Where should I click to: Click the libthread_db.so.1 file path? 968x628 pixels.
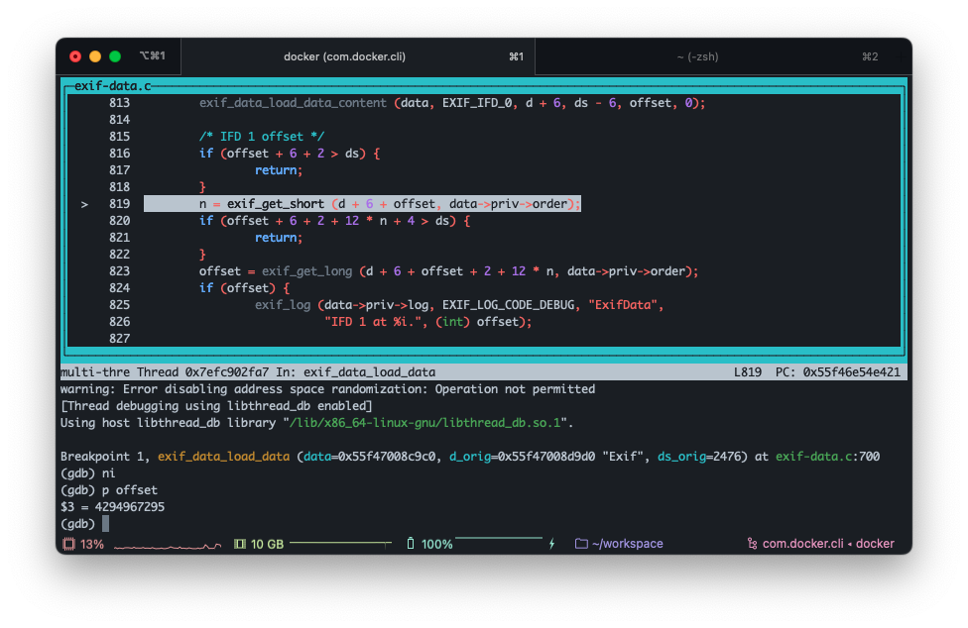(425, 423)
